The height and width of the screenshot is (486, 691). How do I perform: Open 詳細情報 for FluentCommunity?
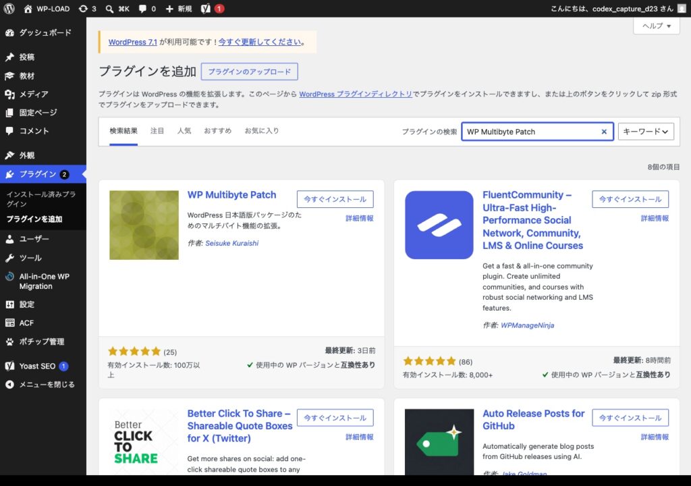(x=655, y=218)
